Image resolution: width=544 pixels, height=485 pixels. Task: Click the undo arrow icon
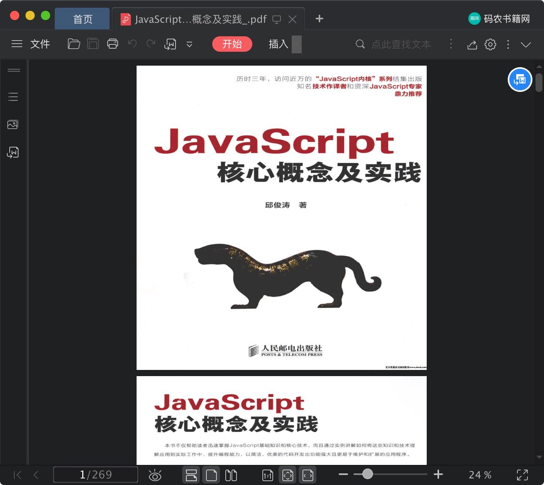click(132, 44)
